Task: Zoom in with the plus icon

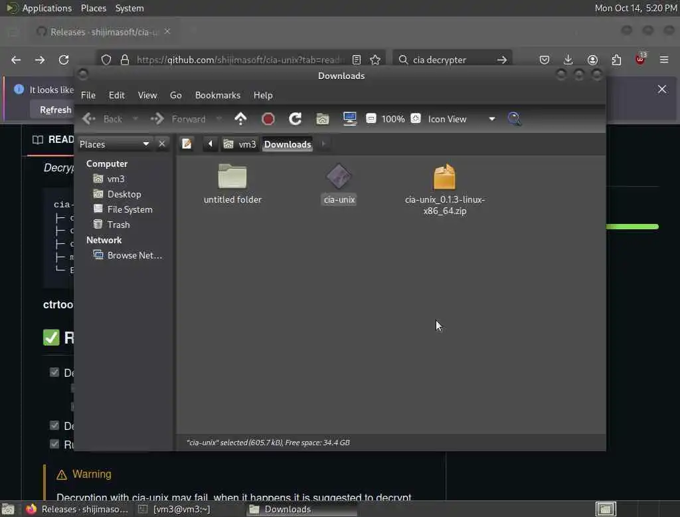Action: (416, 118)
